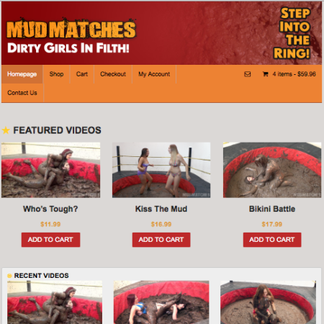Open the Checkout page
The width and height of the screenshot is (324, 324).
pos(113,74)
